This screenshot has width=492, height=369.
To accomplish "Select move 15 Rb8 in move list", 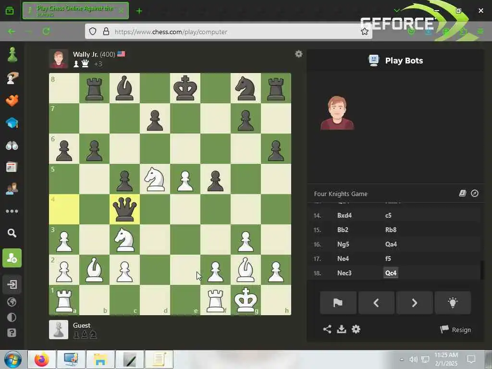I will (x=391, y=230).
